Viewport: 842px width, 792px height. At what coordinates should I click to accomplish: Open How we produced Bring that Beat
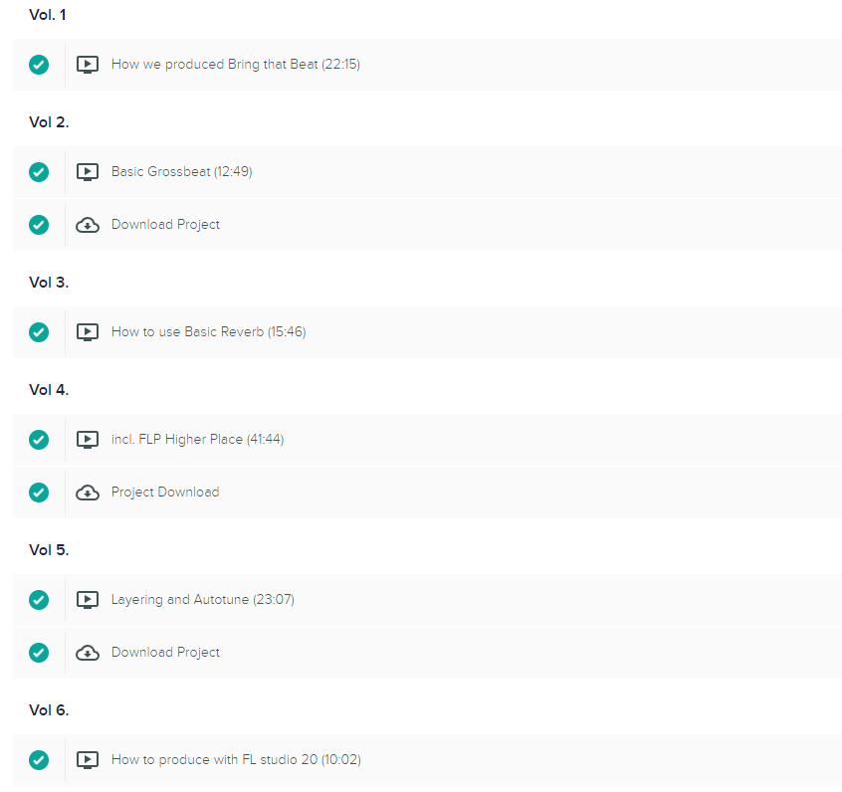coord(236,65)
